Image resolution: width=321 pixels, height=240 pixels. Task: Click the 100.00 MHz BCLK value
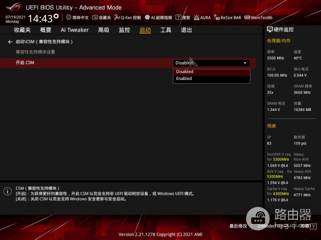click(x=277, y=75)
